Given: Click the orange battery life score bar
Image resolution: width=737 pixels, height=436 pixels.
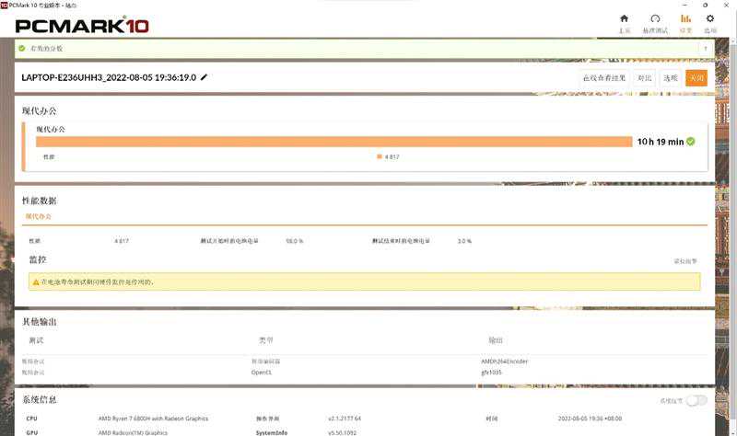Looking at the screenshot, I should [333, 142].
